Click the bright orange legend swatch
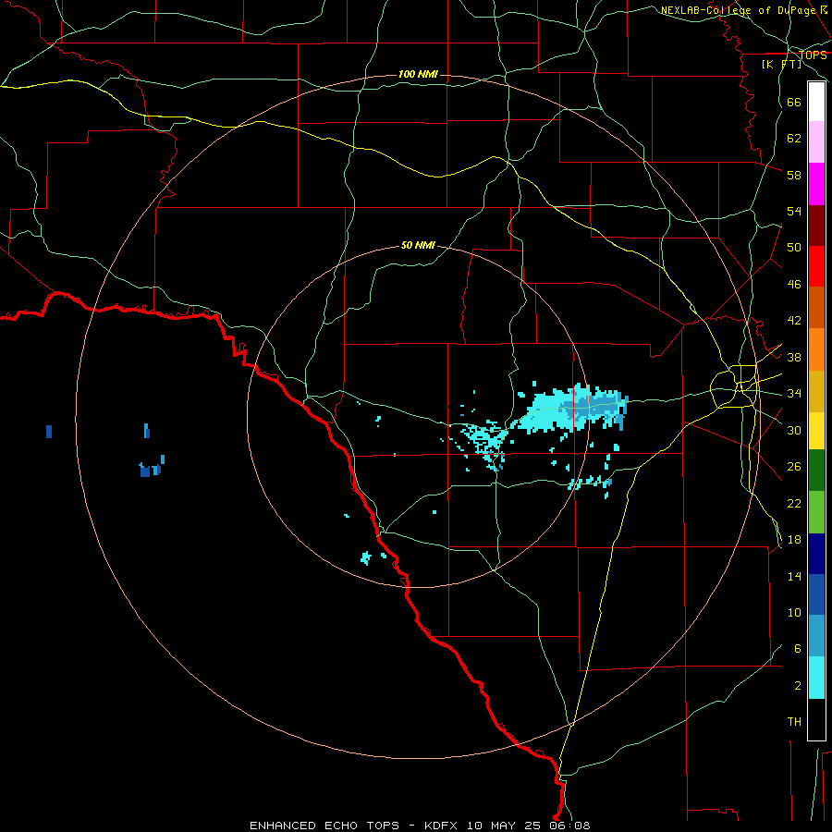 816,349
